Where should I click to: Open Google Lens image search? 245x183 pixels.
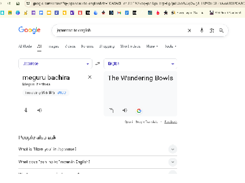click(x=212, y=30)
